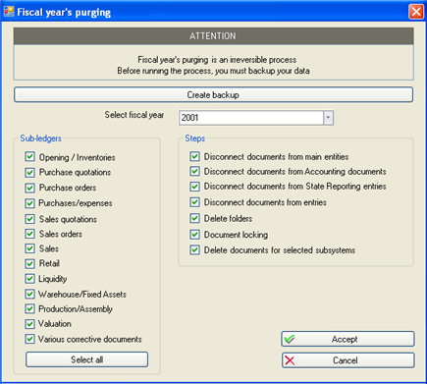Click the ATTENTION header banner

[x=213, y=36]
